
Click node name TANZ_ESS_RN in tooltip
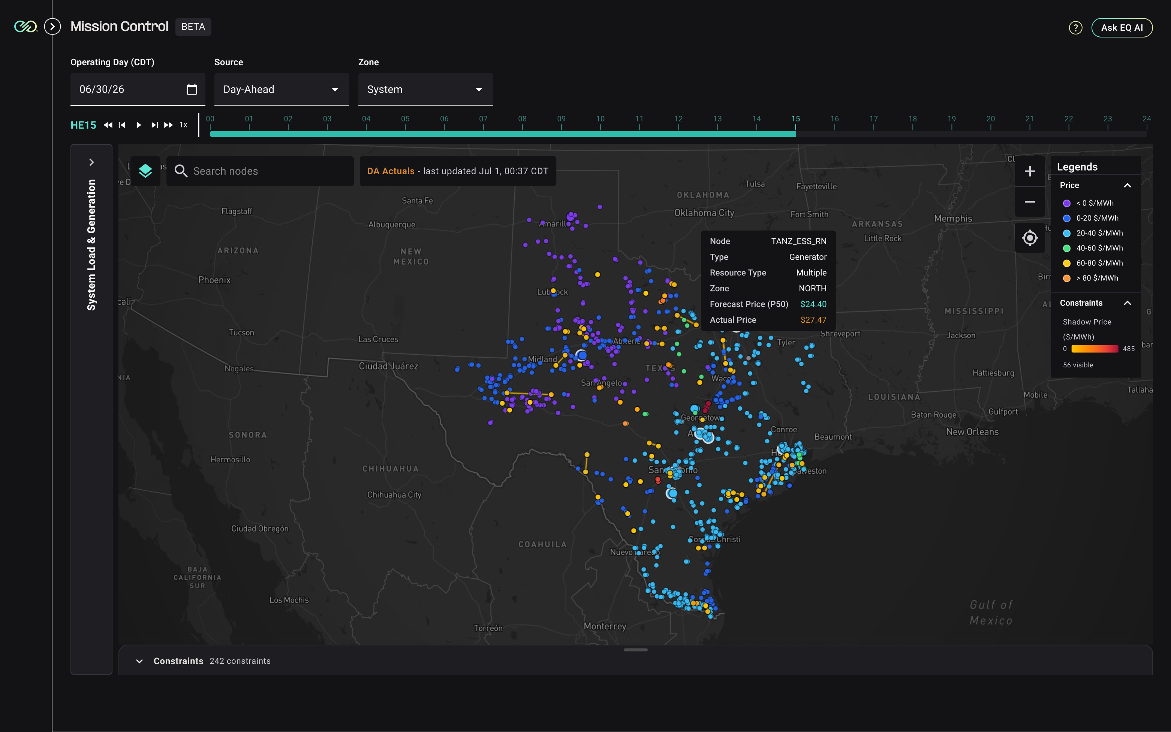(x=799, y=241)
